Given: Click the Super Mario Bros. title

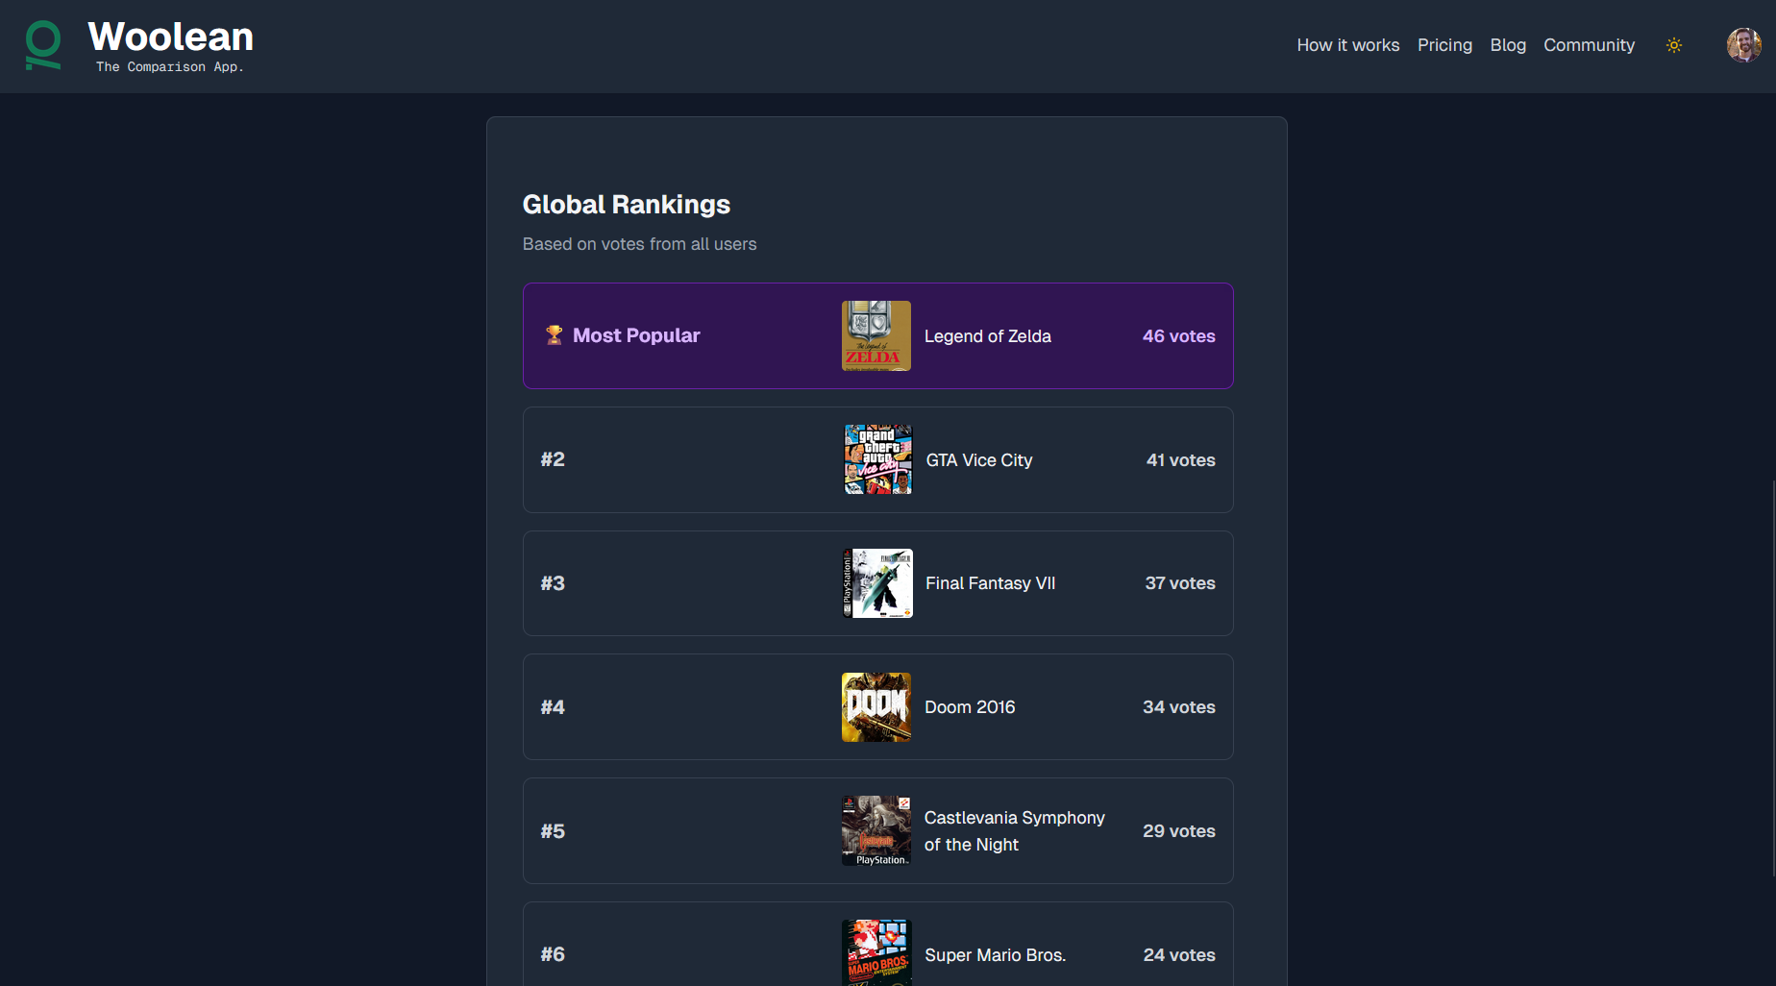Looking at the screenshot, I should pos(996,955).
